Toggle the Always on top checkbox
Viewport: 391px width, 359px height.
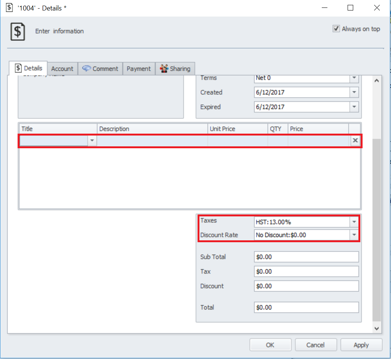tap(336, 29)
